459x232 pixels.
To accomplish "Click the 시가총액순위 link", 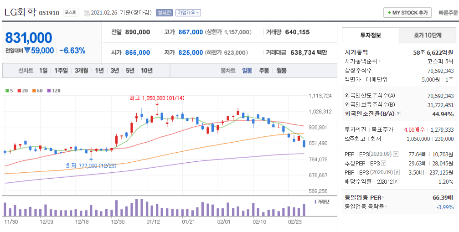I will (361, 62).
